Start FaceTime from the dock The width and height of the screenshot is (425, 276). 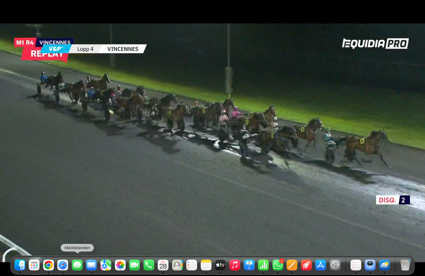(x=135, y=265)
